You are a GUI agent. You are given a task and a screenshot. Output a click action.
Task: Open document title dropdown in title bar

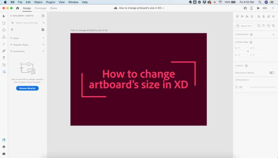[x=163, y=8]
